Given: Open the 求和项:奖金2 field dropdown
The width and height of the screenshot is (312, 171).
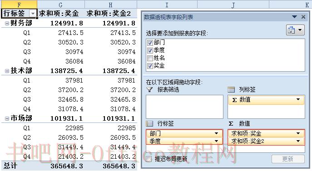Looking at the screenshot, I should [x=298, y=141].
